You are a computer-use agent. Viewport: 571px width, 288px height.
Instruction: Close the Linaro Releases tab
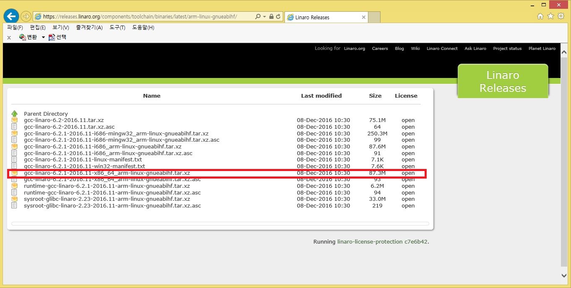[x=364, y=17]
